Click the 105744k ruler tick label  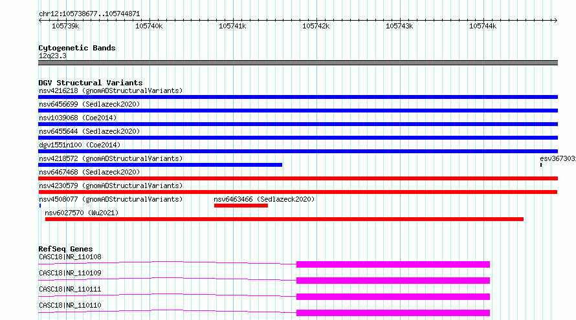point(483,26)
